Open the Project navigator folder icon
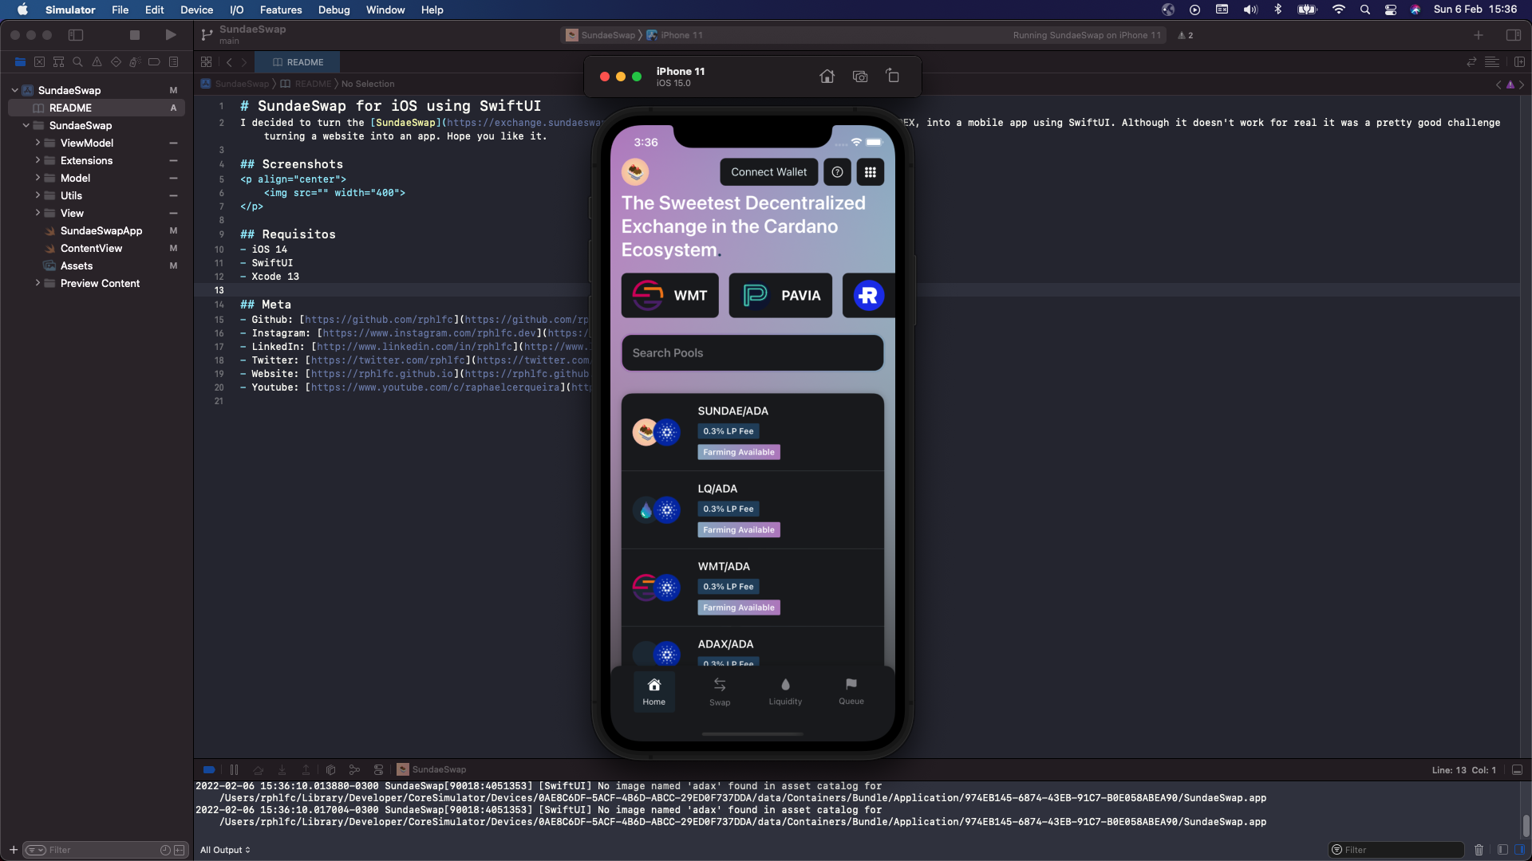The image size is (1532, 861). click(x=20, y=62)
